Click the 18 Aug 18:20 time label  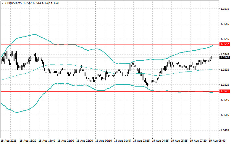point(28,141)
